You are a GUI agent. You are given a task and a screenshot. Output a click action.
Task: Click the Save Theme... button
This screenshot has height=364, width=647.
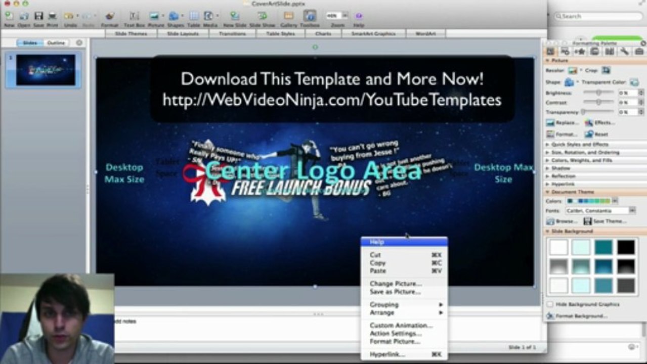[x=605, y=221]
